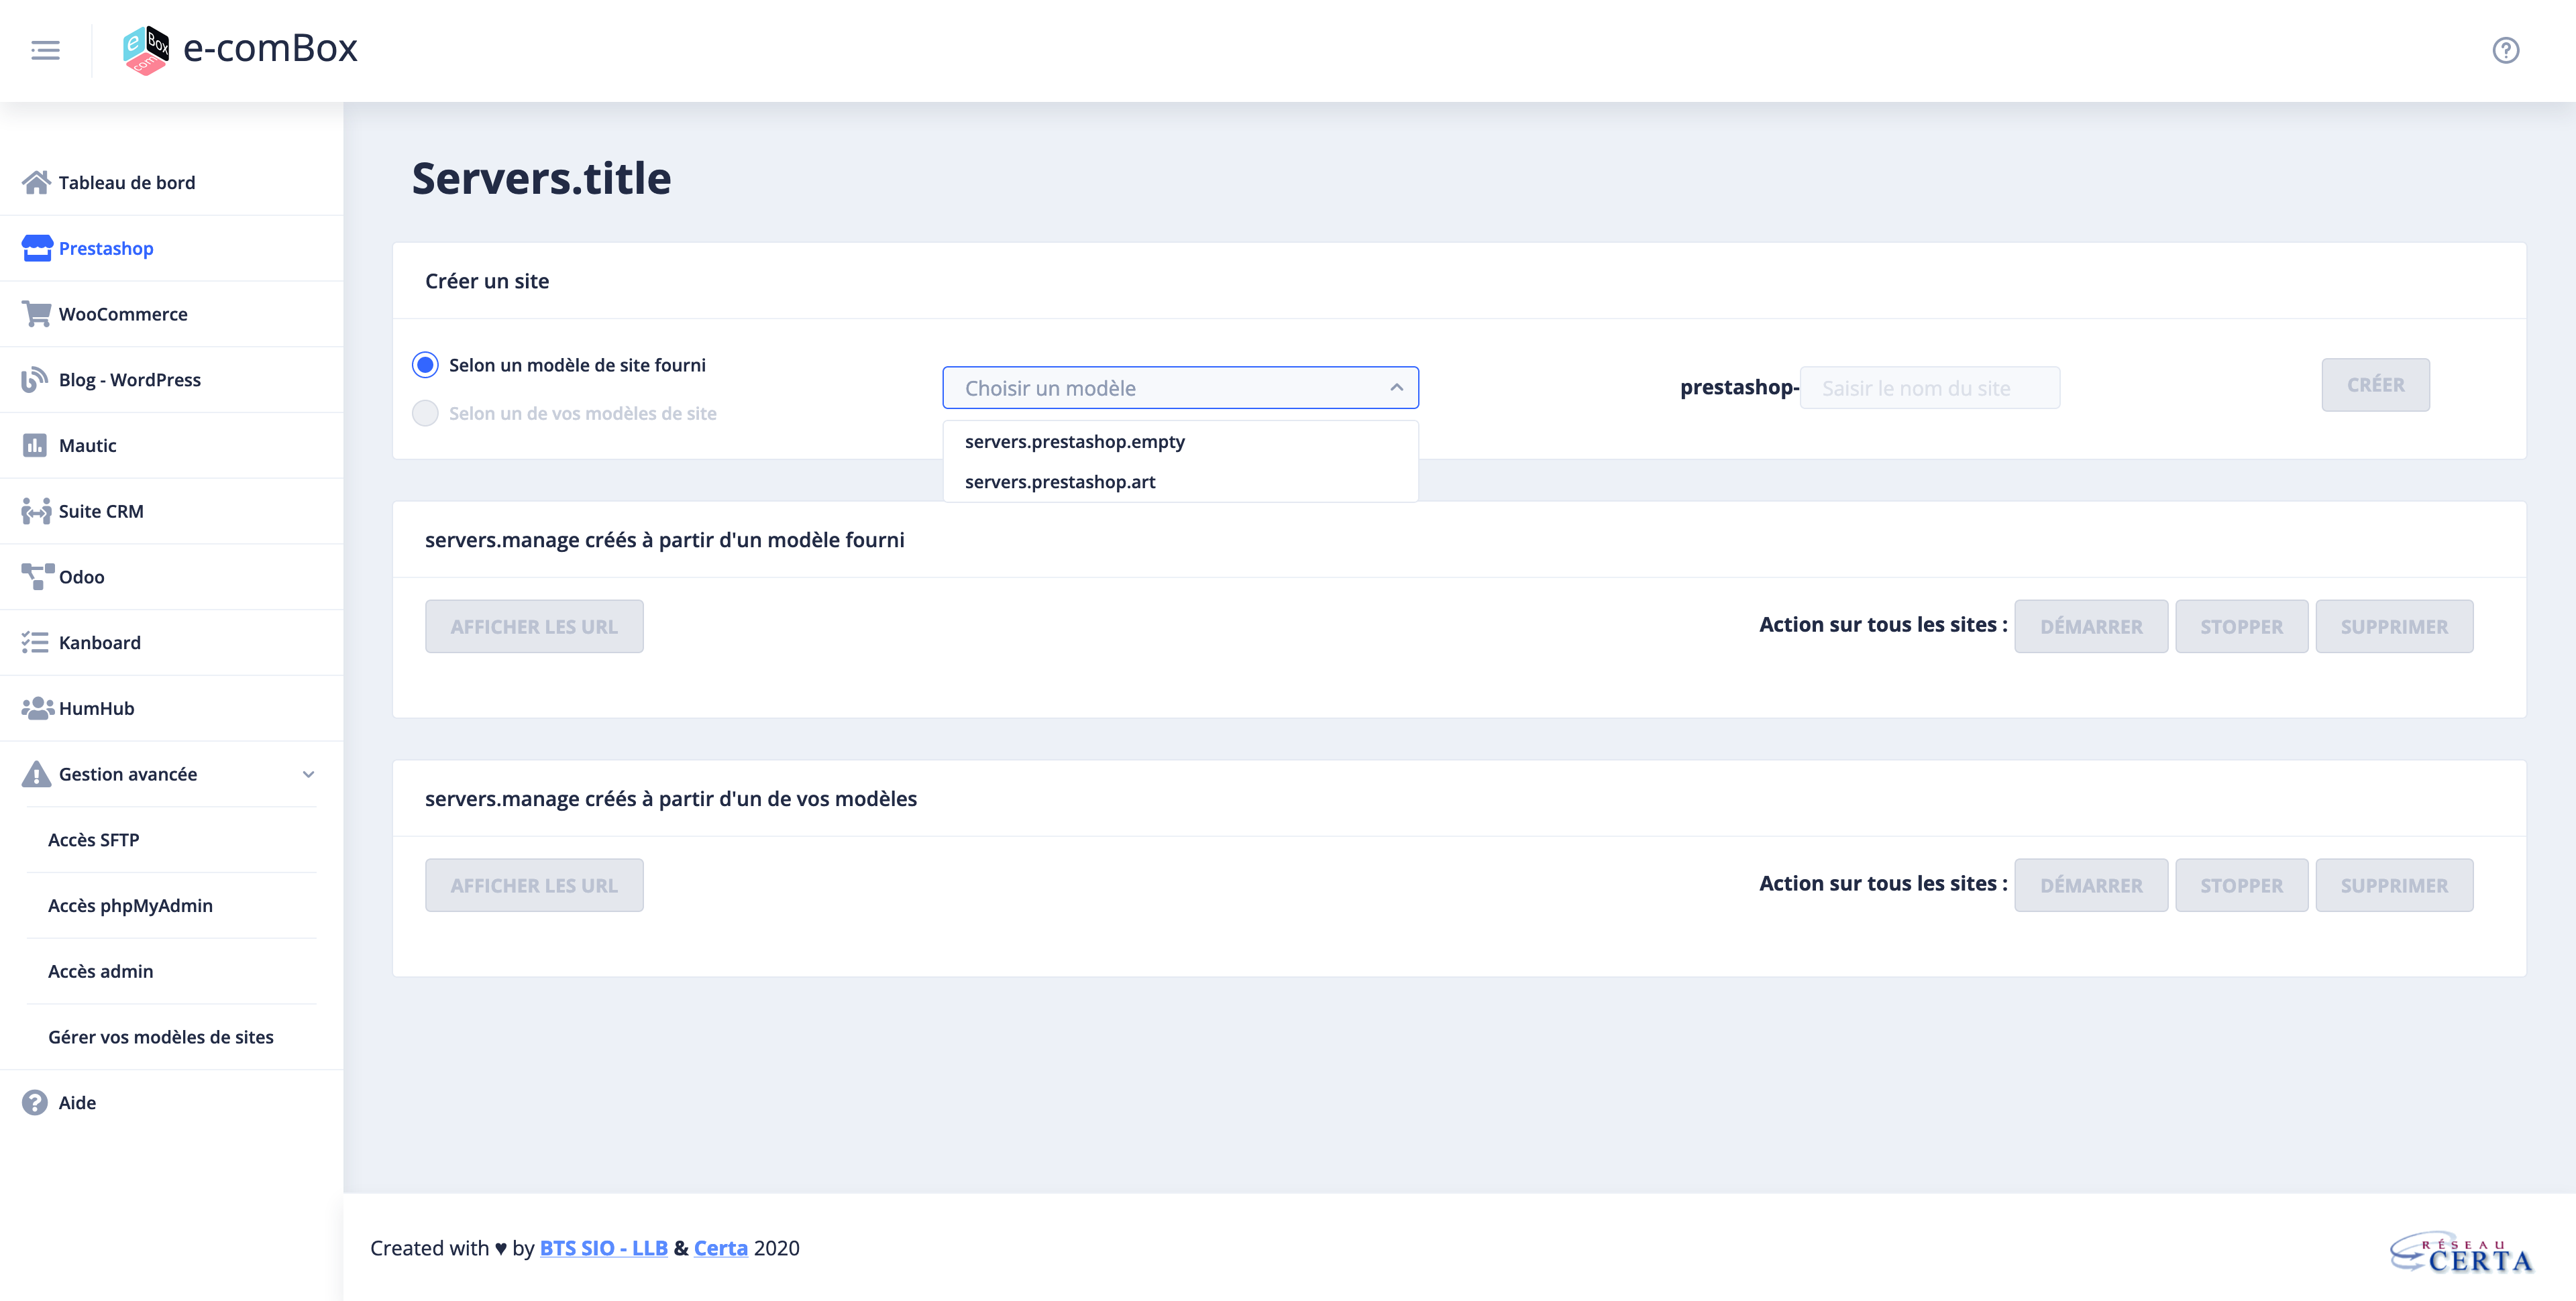Follow the BTS SIO - LLB link
The width and height of the screenshot is (2576, 1301).
coord(604,1248)
